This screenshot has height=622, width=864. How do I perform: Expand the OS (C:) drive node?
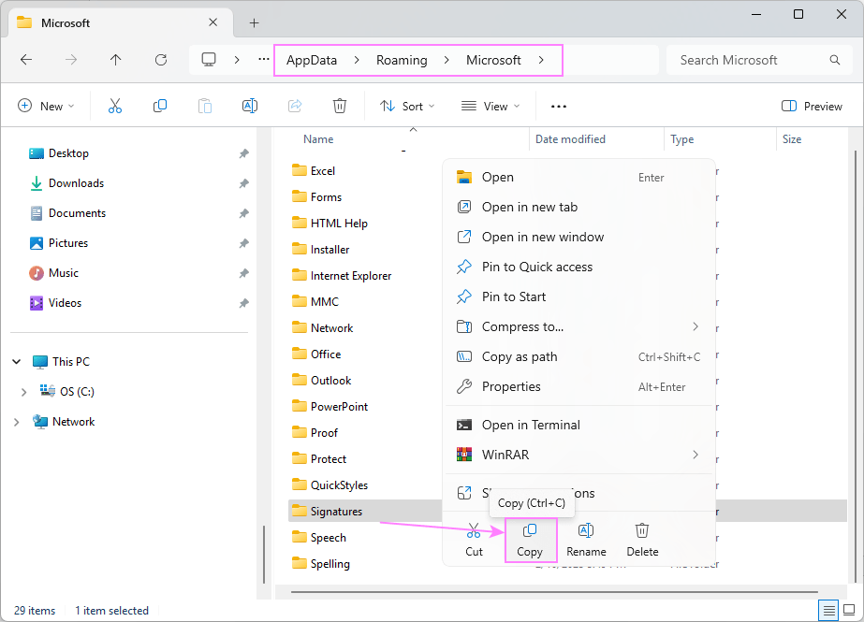(x=23, y=392)
